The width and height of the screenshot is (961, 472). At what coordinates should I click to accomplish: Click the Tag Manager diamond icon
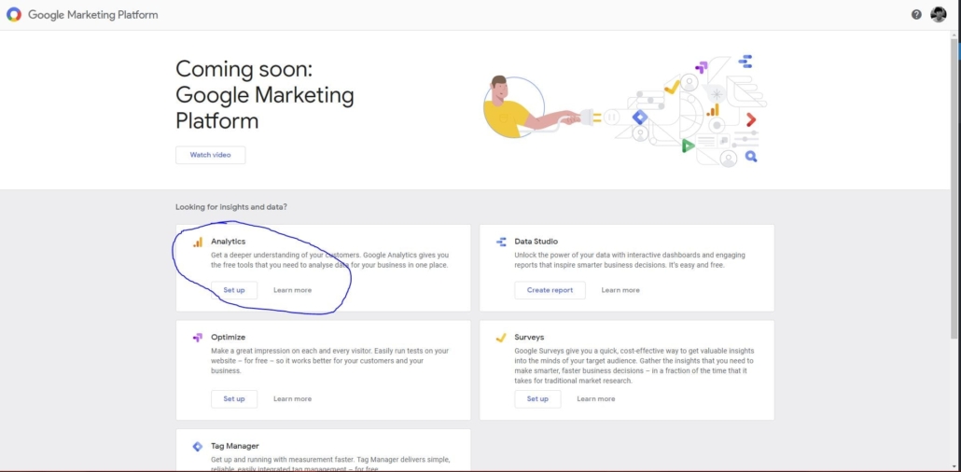pos(198,446)
